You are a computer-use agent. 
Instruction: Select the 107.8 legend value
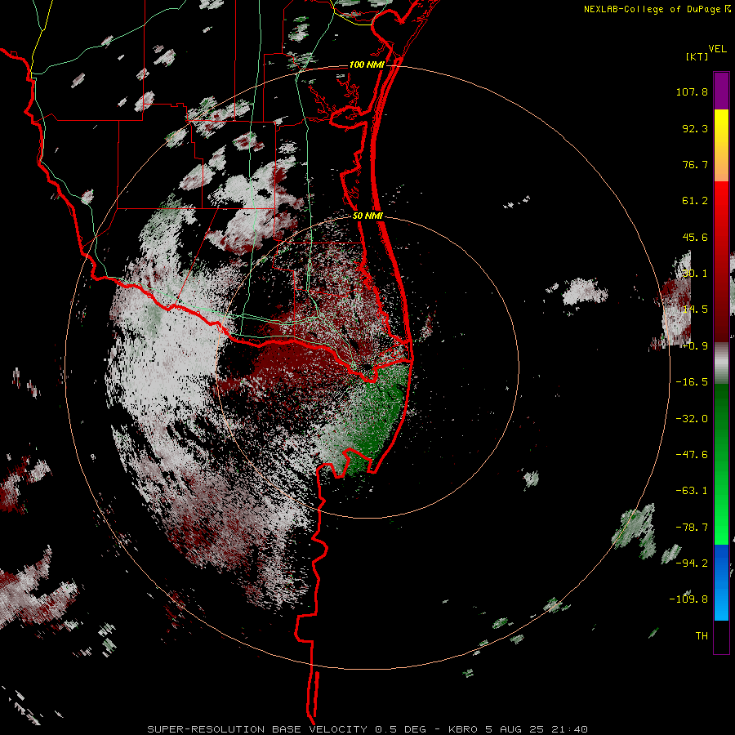point(692,91)
